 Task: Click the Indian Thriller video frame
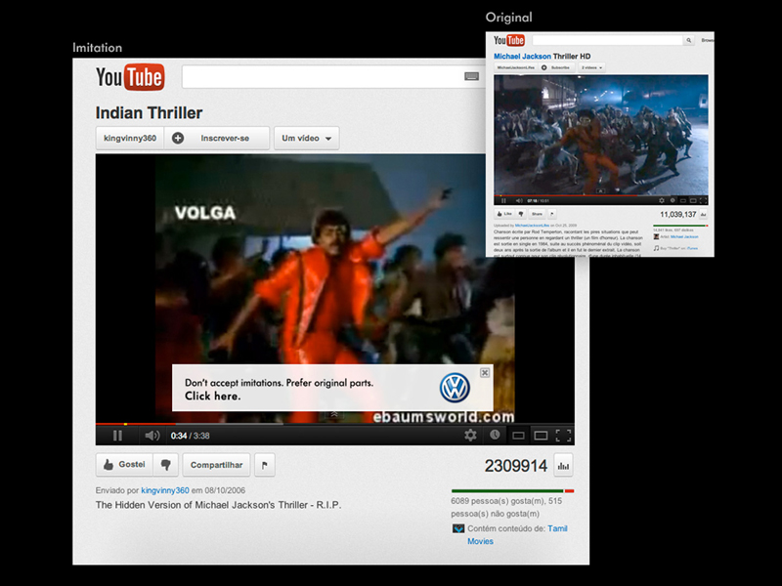[334, 288]
